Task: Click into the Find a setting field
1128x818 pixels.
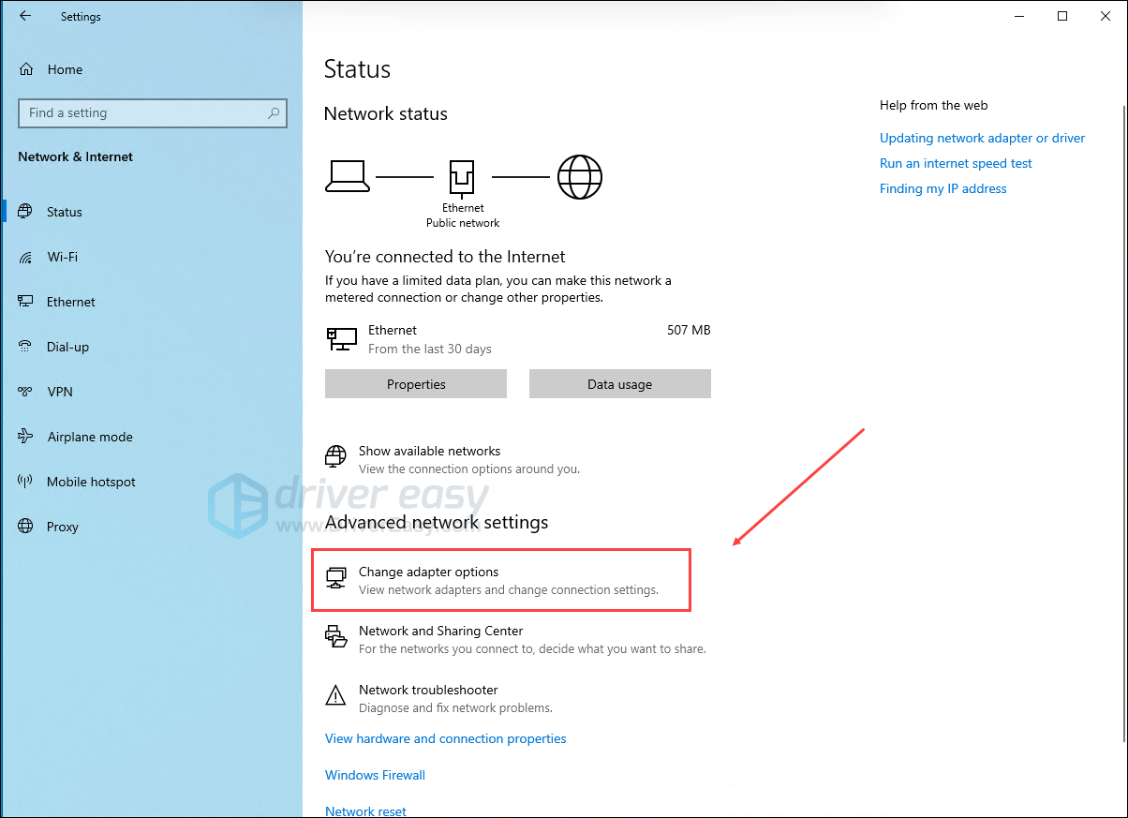Action: [141, 113]
